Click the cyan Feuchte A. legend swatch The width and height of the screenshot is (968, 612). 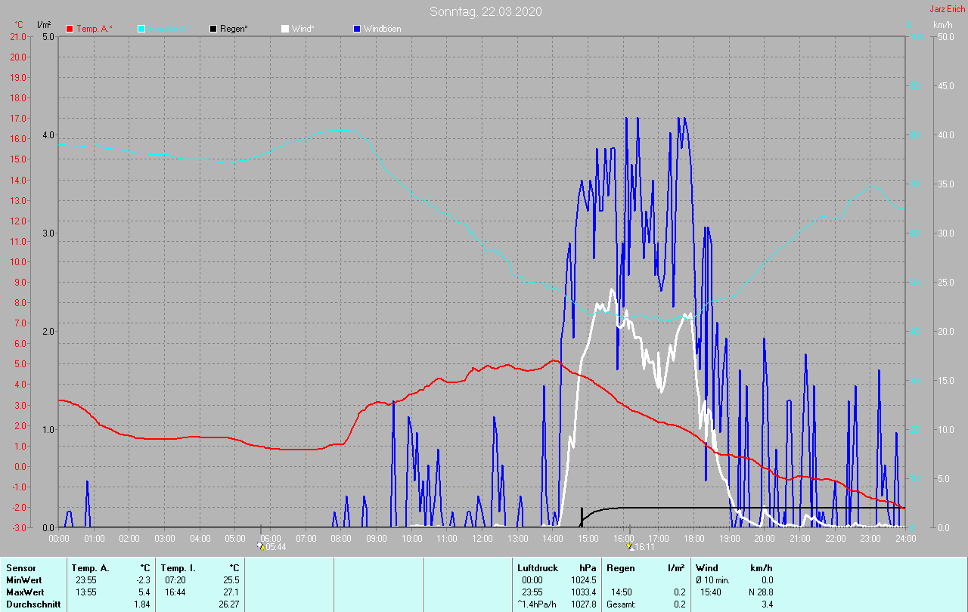[141, 29]
